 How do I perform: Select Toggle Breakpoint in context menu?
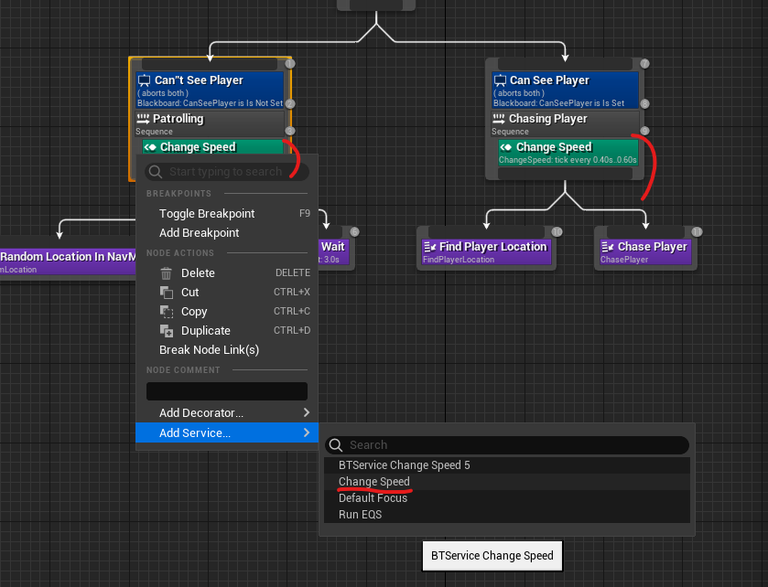click(x=227, y=214)
